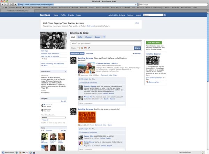209x154 pixels.
Task: Select the Botellita de Jerez wall filter
Action: coord(77,54)
